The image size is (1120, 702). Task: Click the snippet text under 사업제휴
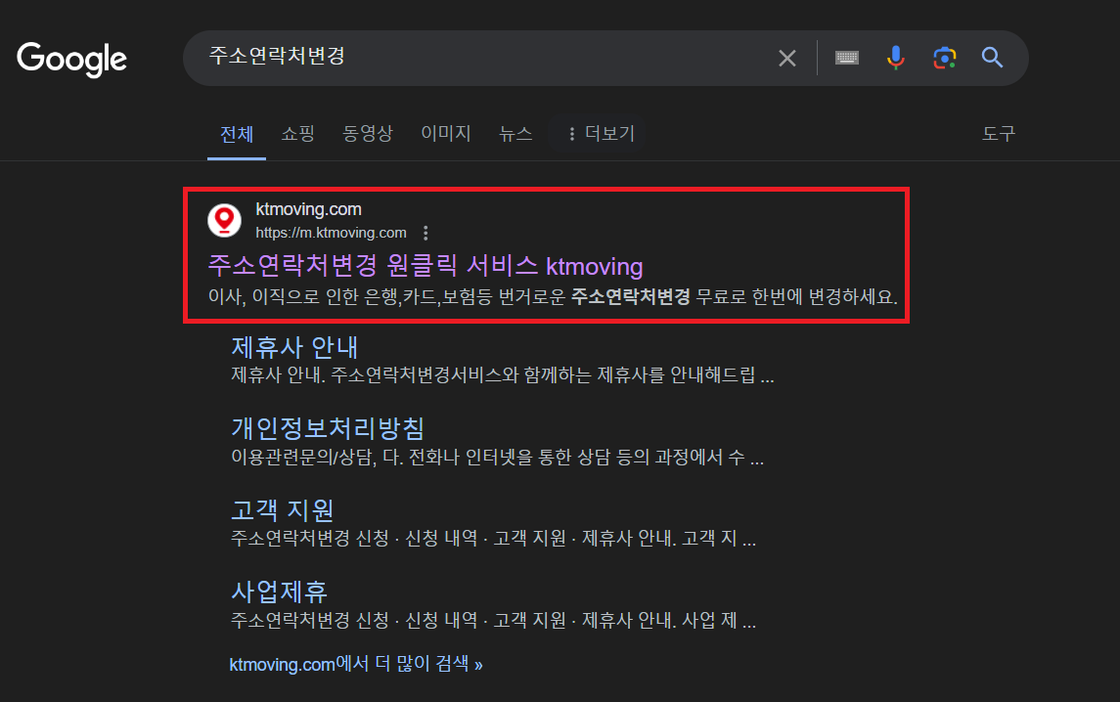click(493, 620)
